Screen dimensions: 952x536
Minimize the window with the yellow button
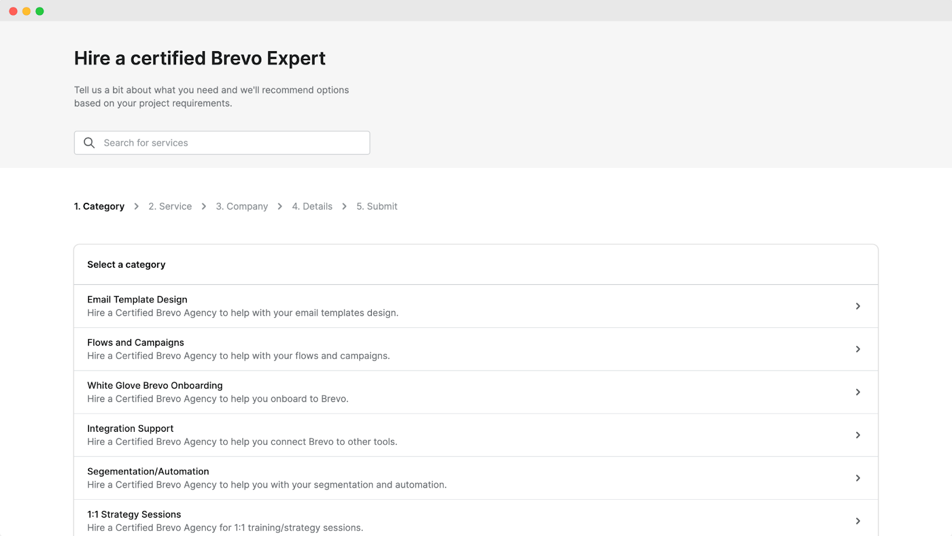tap(26, 11)
